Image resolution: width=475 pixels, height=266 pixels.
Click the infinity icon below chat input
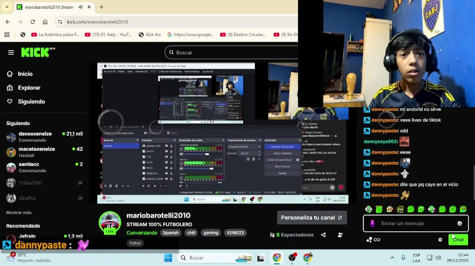(x=377, y=240)
